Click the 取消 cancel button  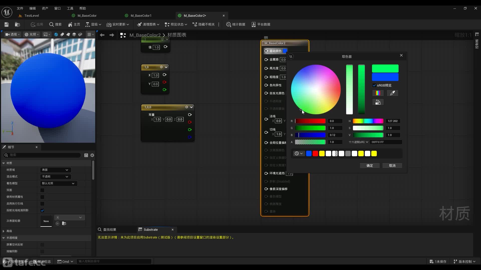tap(392, 165)
